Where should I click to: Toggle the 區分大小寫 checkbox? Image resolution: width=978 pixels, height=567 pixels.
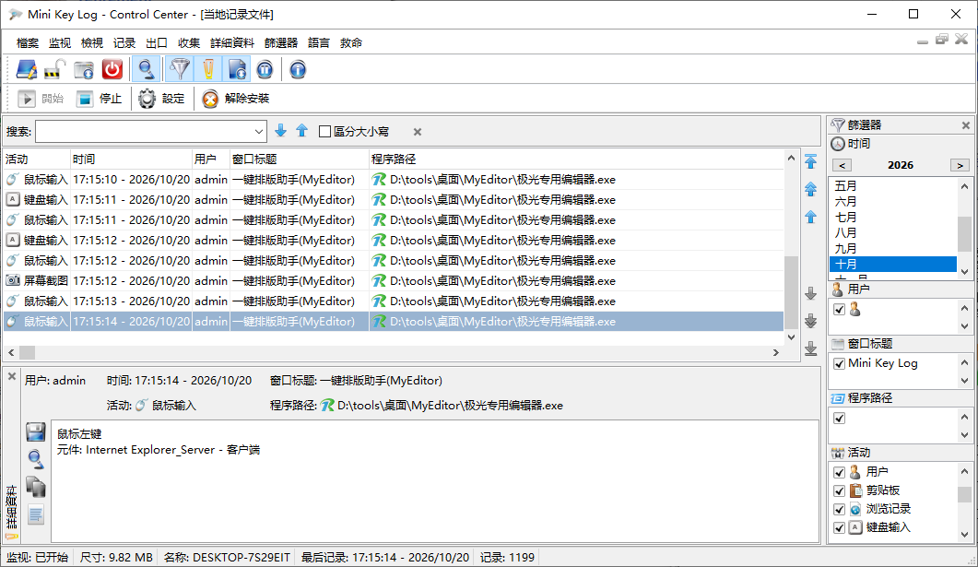(x=324, y=132)
